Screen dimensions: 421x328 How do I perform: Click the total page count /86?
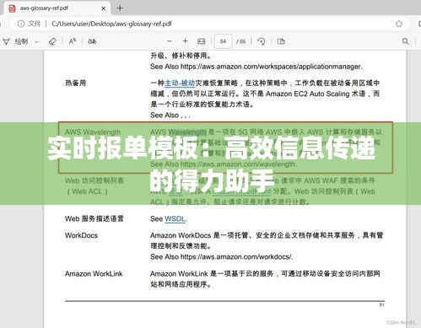click(241, 41)
